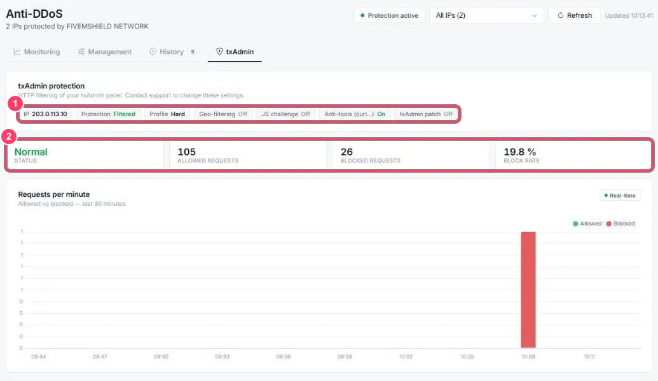The image size is (658, 381).
Task: Toggle the Blocked series in chart legend
Action: [620, 224]
